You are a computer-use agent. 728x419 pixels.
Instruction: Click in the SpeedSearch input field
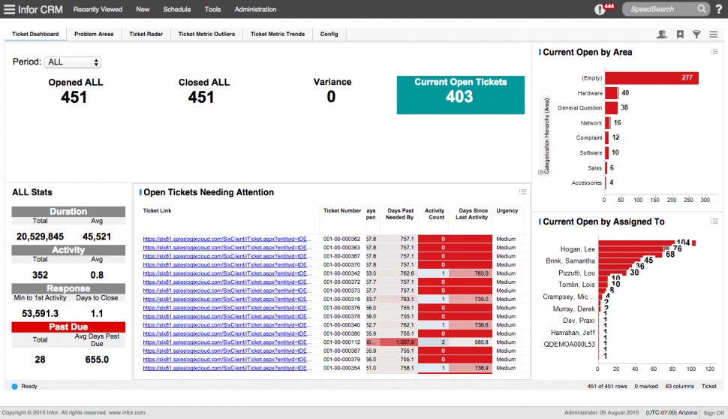(660, 9)
